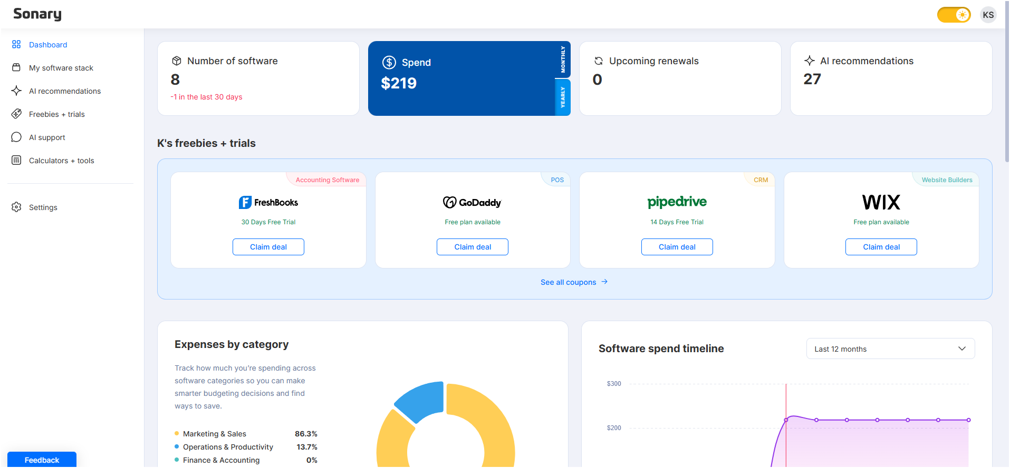
Task: Click the AI recommendations sparkle sidebar icon
Action: coord(16,91)
